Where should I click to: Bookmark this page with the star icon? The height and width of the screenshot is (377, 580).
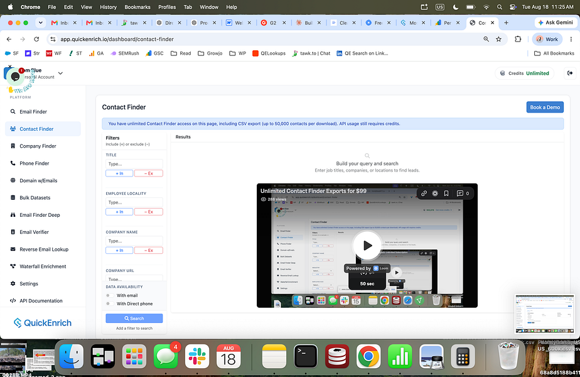(x=498, y=39)
